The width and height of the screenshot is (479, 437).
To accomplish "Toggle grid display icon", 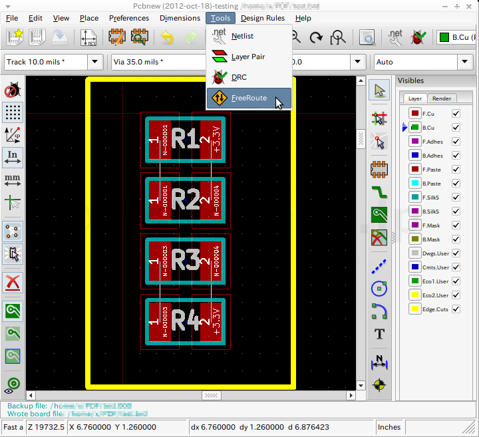I will 13,112.
